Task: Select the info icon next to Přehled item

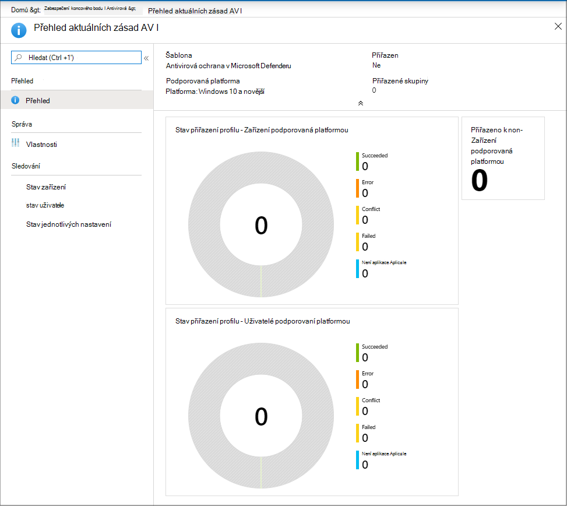Action: 15,100
